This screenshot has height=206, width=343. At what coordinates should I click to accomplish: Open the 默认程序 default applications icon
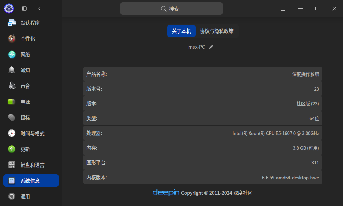(x=12, y=23)
